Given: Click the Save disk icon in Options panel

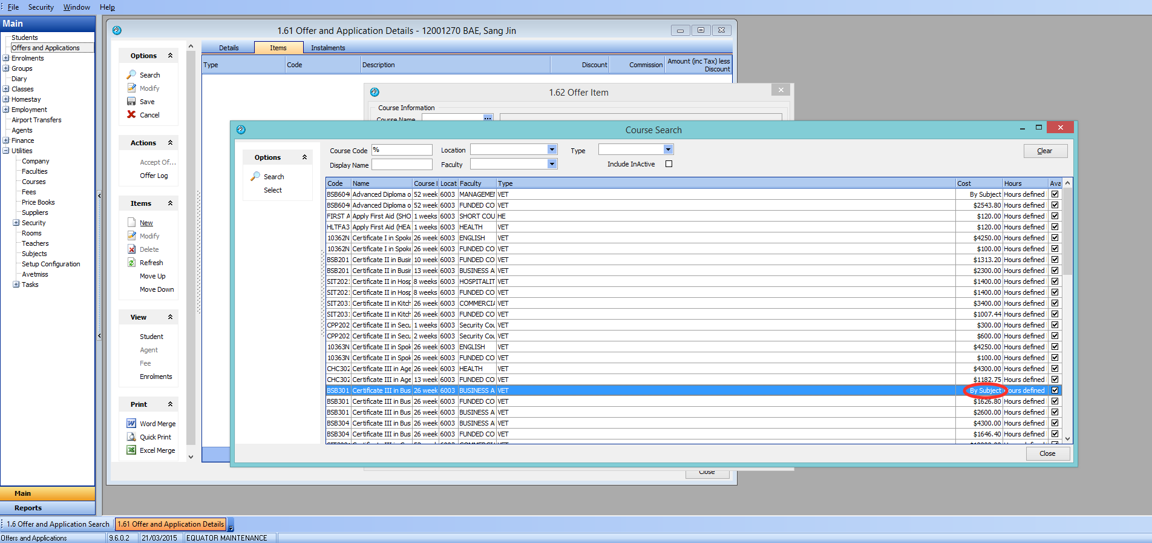Looking at the screenshot, I should (x=131, y=102).
